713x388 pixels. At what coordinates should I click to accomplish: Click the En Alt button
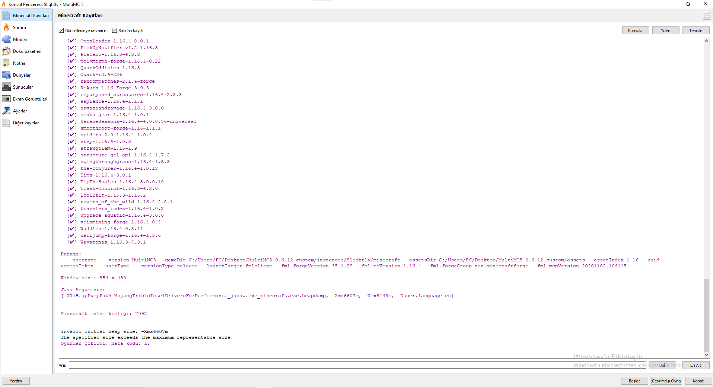696,365
